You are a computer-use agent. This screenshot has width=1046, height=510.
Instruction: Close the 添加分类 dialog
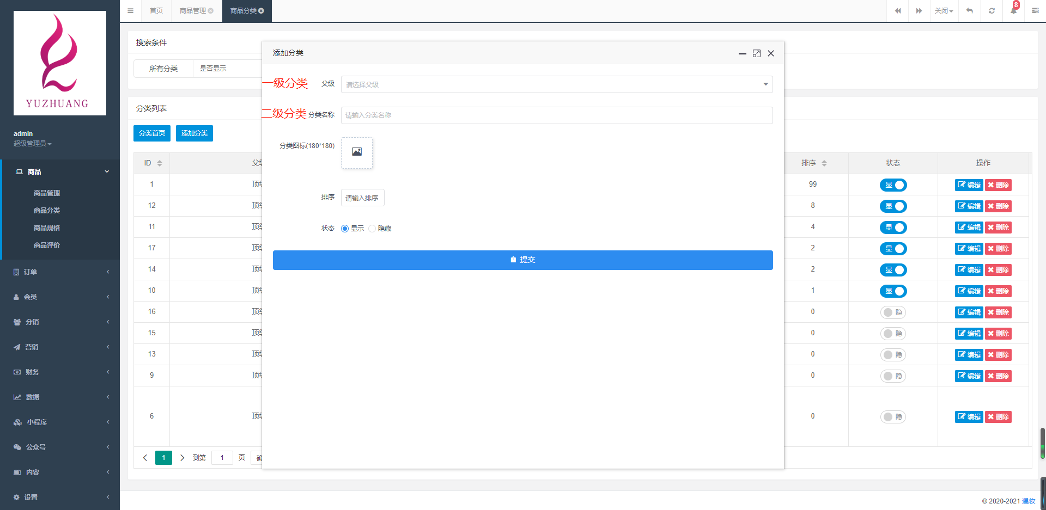(771, 53)
